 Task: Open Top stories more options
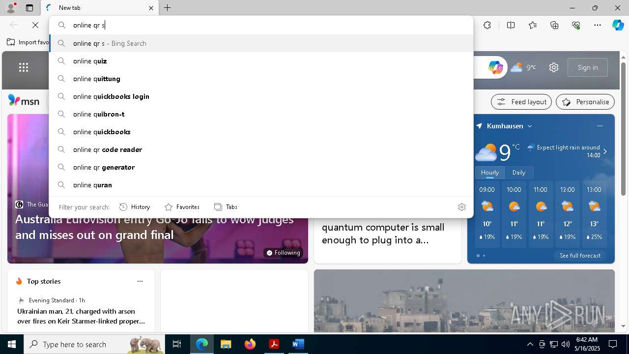tap(140, 281)
